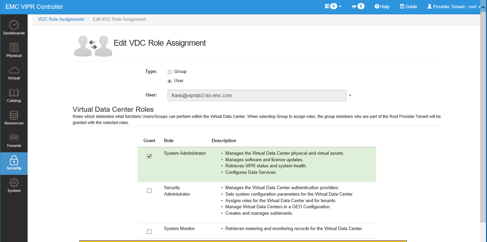Click the EMC ViPR Controller title
Image resolution: width=487 pixels, height=242 pixels.
34,7
